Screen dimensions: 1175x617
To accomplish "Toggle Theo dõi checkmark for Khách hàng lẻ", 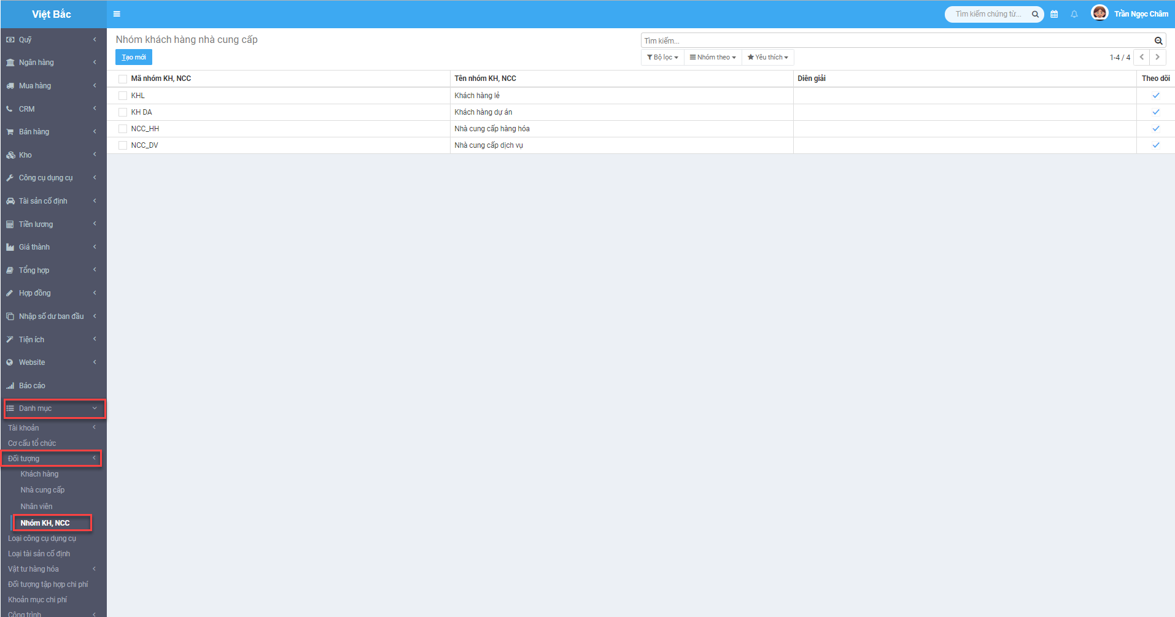I will click(x=1156, y=96).
